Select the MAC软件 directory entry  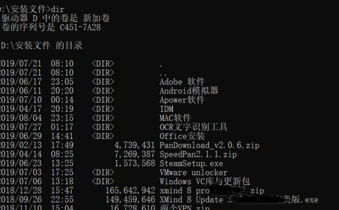(176, 118)
